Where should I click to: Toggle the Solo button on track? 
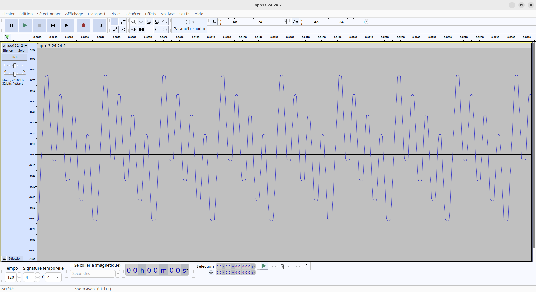[x=21, y=50]
